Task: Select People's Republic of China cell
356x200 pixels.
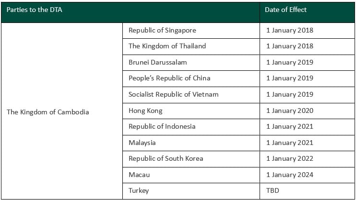Action: [169, 78]
